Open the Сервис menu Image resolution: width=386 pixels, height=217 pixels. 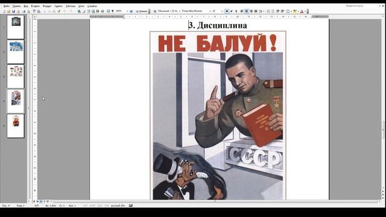59,6
